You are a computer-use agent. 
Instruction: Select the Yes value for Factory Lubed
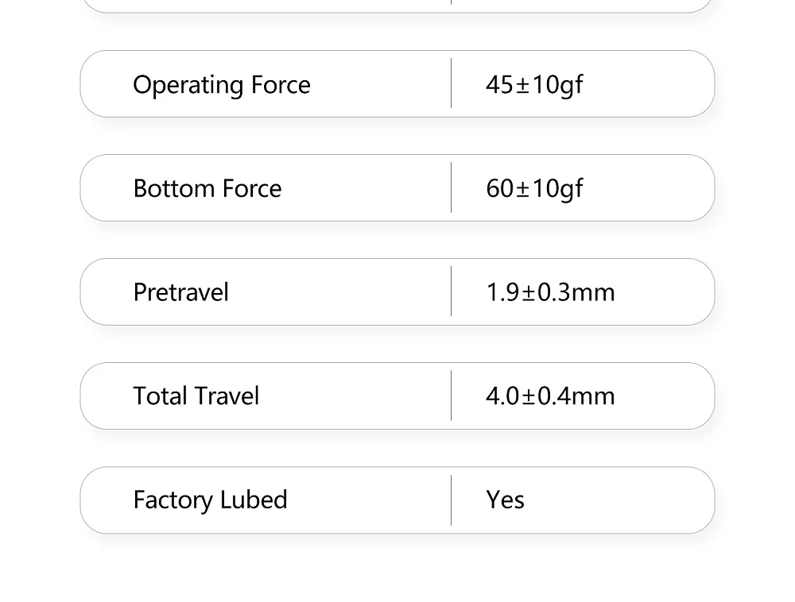point(505,500)
